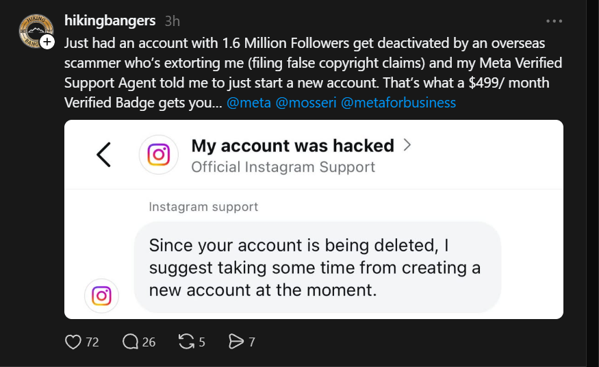Image resolution: width=599 pixels, height=367 pixels.
Task: Open the @mosseri mention link
Action: click(306, 103)
